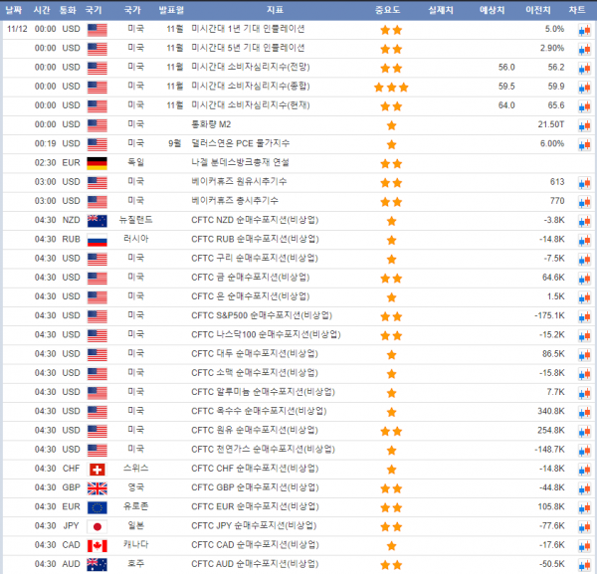Select indicator CFTC AUD 순매수포지션(비상업)
This screenshot has width=597, height=574.
255,564
